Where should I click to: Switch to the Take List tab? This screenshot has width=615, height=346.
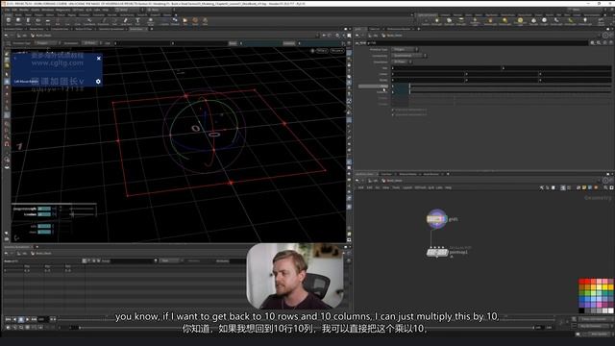(x=375, y=29)
